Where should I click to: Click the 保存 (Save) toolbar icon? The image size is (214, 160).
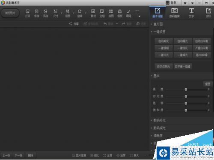(x=36, y=13)
